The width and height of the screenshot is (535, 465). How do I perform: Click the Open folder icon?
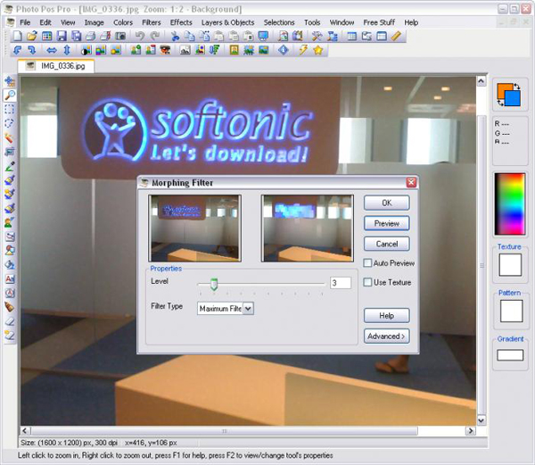point(32,37)
